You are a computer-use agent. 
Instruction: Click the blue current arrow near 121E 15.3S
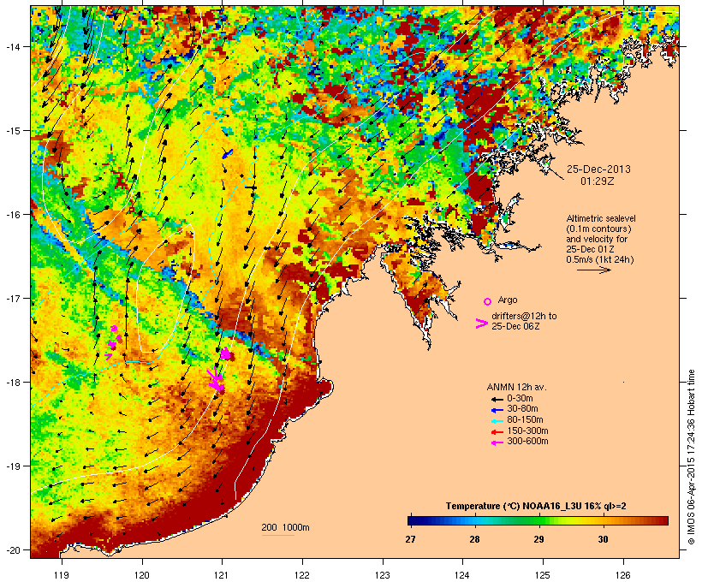(228, 153)
